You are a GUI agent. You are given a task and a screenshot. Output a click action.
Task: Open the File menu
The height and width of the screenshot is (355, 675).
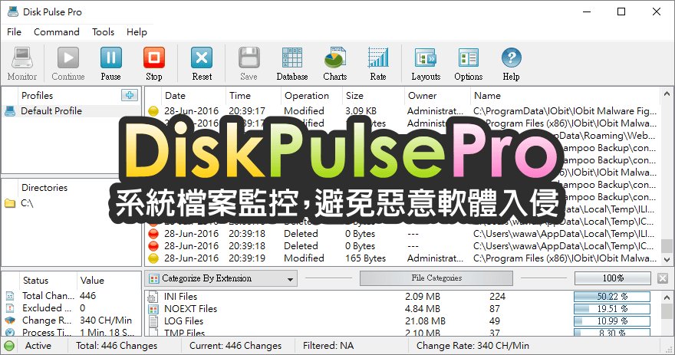tap(14, 32)
